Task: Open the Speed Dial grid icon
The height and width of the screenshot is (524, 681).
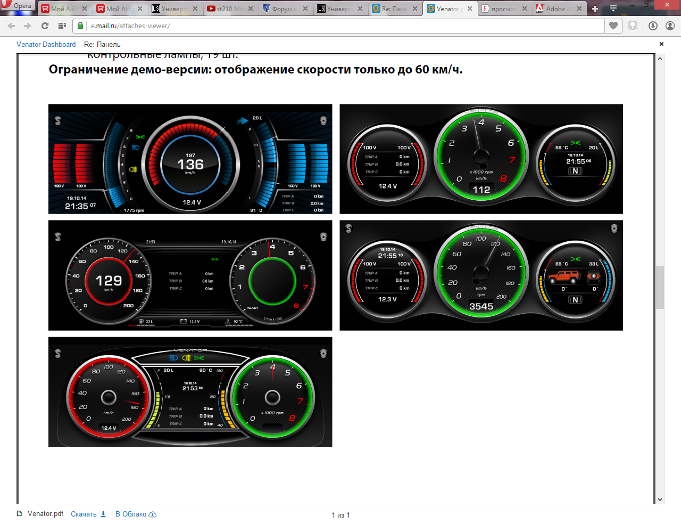Action: (62, 26)
